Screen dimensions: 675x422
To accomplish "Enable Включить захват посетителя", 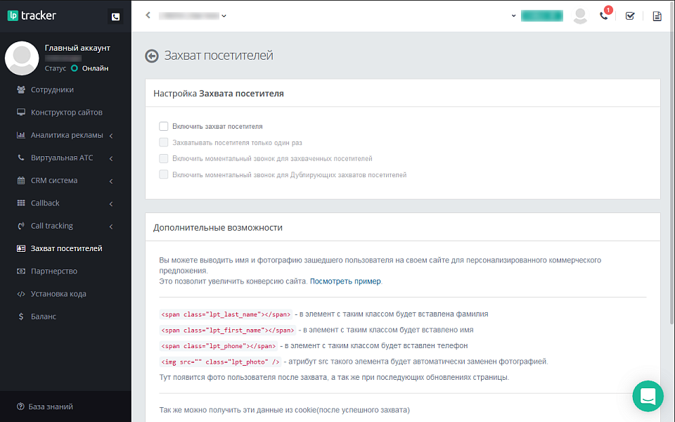I will click(x=163, y=126).
